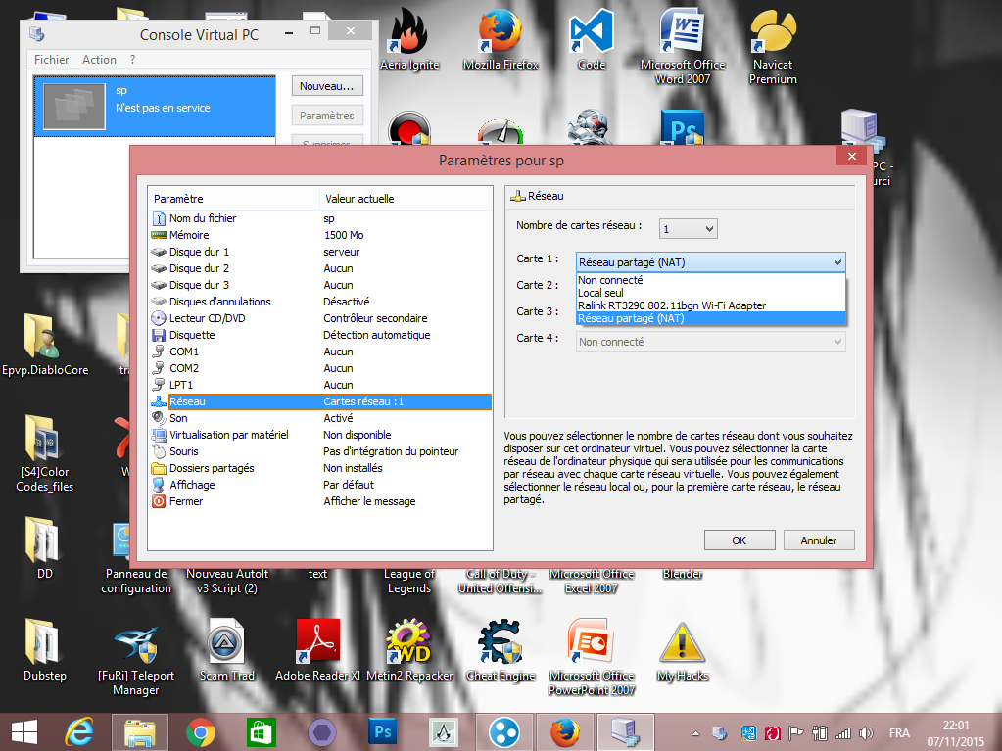This screenshot has height=751, width=1002.
Task: Open Metin2 Repacker icon
Action: click(409, 650)
